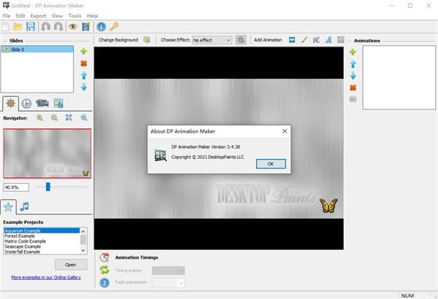Select Forest Example project

(x=42, y=236)
